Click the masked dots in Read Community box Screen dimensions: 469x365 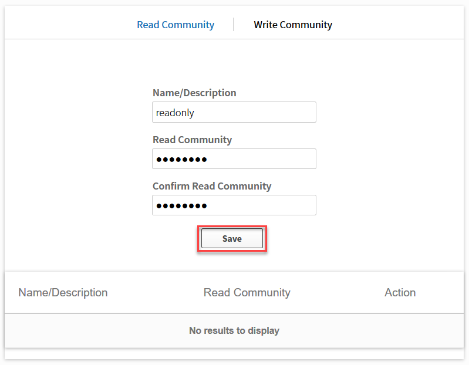[181, 160]
